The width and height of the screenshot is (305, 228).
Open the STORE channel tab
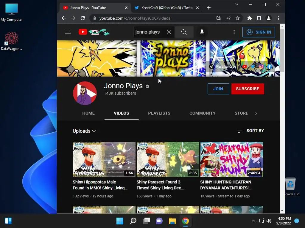241,113
